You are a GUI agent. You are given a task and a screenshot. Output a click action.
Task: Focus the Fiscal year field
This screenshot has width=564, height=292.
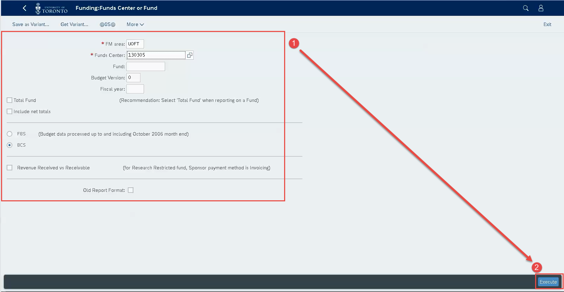click(x=135, y=89)
